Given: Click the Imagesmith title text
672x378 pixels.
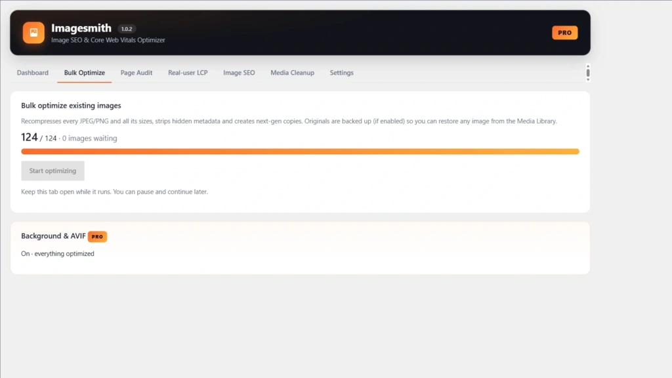Looking at the screenshot, I should point(81,28).
